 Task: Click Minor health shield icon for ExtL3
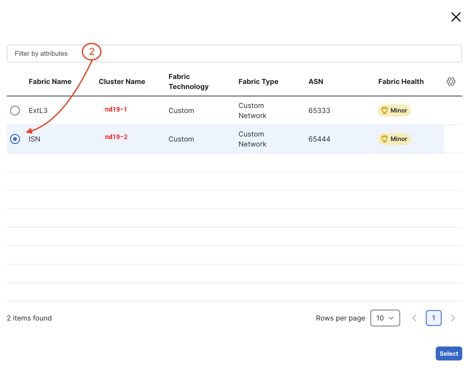coord(384,110)
